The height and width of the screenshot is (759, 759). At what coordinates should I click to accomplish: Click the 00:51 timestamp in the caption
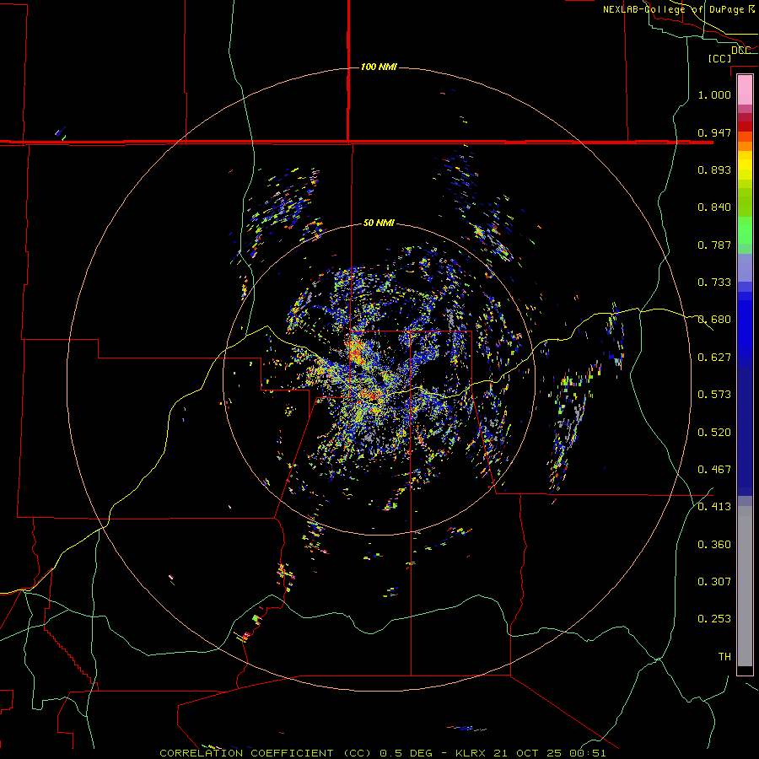[587, 753]
